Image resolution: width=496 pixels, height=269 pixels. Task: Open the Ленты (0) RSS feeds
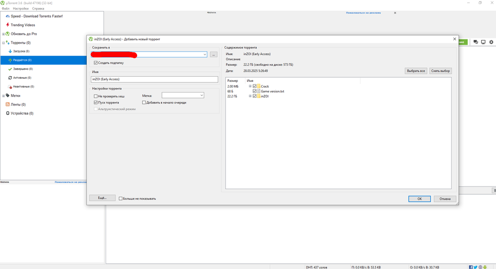tap(18, 105)
